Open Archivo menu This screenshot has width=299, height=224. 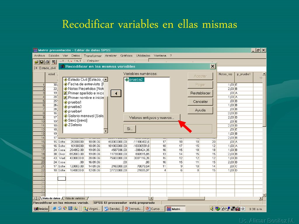tap(39, 56)
